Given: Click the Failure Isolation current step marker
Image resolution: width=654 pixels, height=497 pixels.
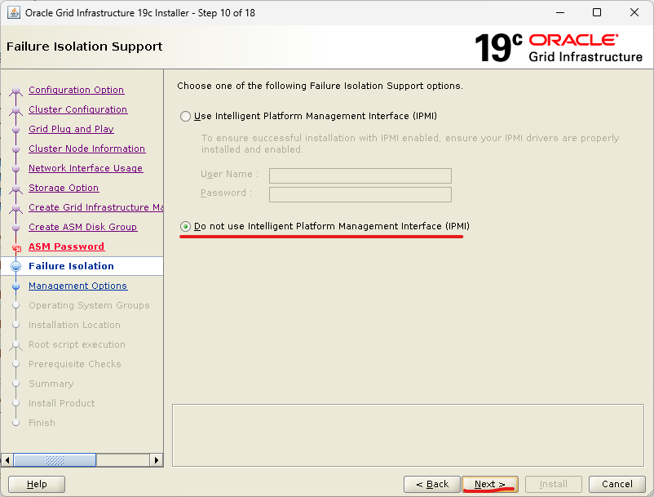Looking at the screenshot, I should 15,266.
